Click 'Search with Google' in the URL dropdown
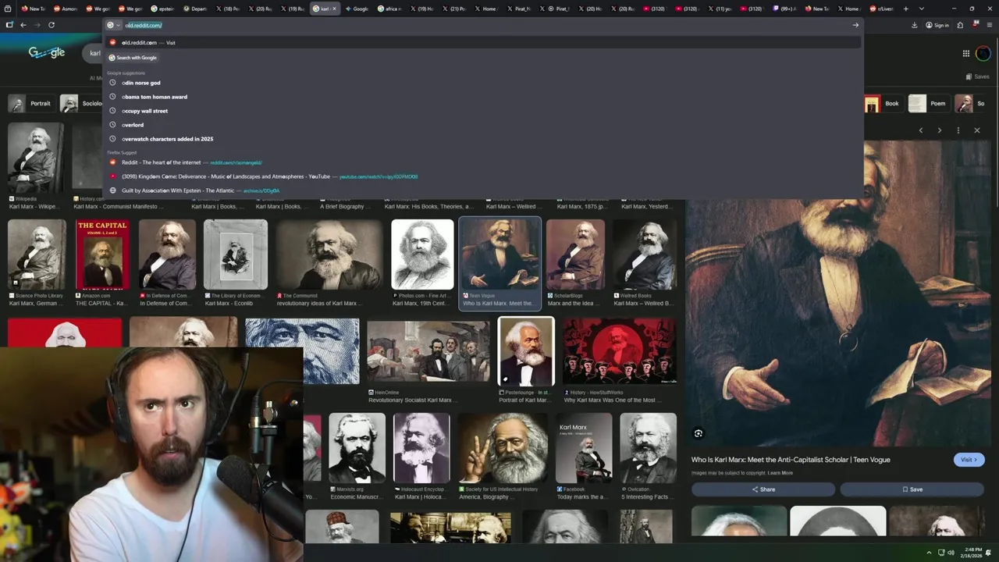999x562 pixels. coord(133,58)
